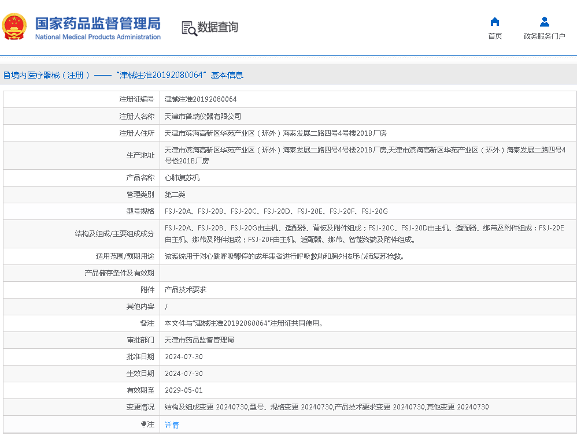Click the home house icon
Image resolution: width=577 pixels, height=436 pixels.
[x=495, y=22]
